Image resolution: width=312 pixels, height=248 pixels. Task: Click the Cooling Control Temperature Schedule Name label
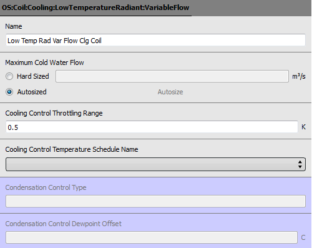[x=72, y=149]
